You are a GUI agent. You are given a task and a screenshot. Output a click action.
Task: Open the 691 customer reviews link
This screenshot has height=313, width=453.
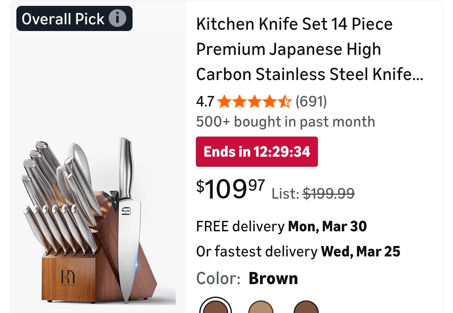pos(311,101)
